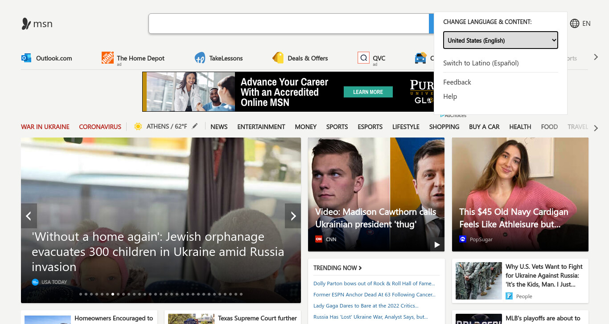Click the MSN butterfly logo
Viewport: 609px width, 324px height.
[26, 24]
